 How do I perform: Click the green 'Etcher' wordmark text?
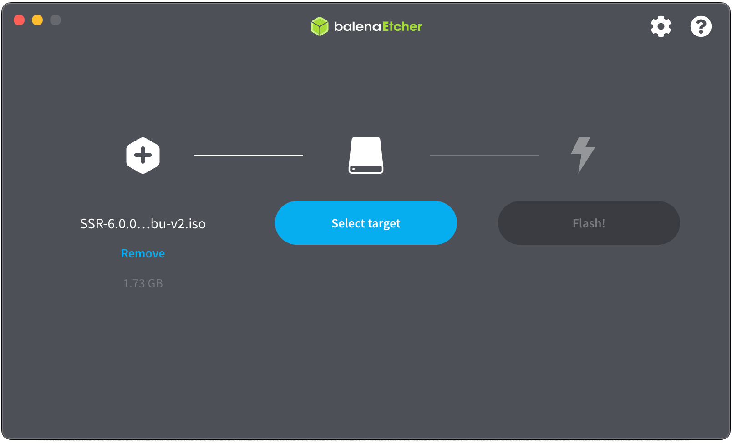pyautogui.click(x=402, y=27)
